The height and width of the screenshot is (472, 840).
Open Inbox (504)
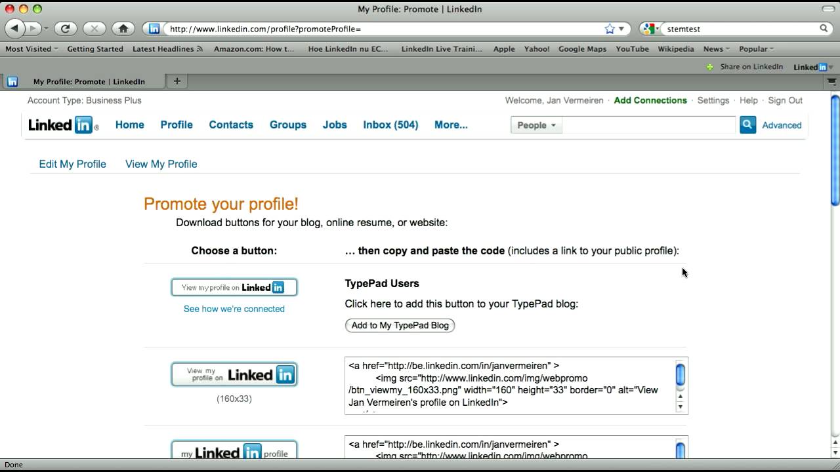(390, 125)
